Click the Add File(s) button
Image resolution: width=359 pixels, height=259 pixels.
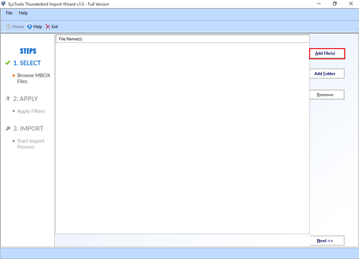(327, 54)
